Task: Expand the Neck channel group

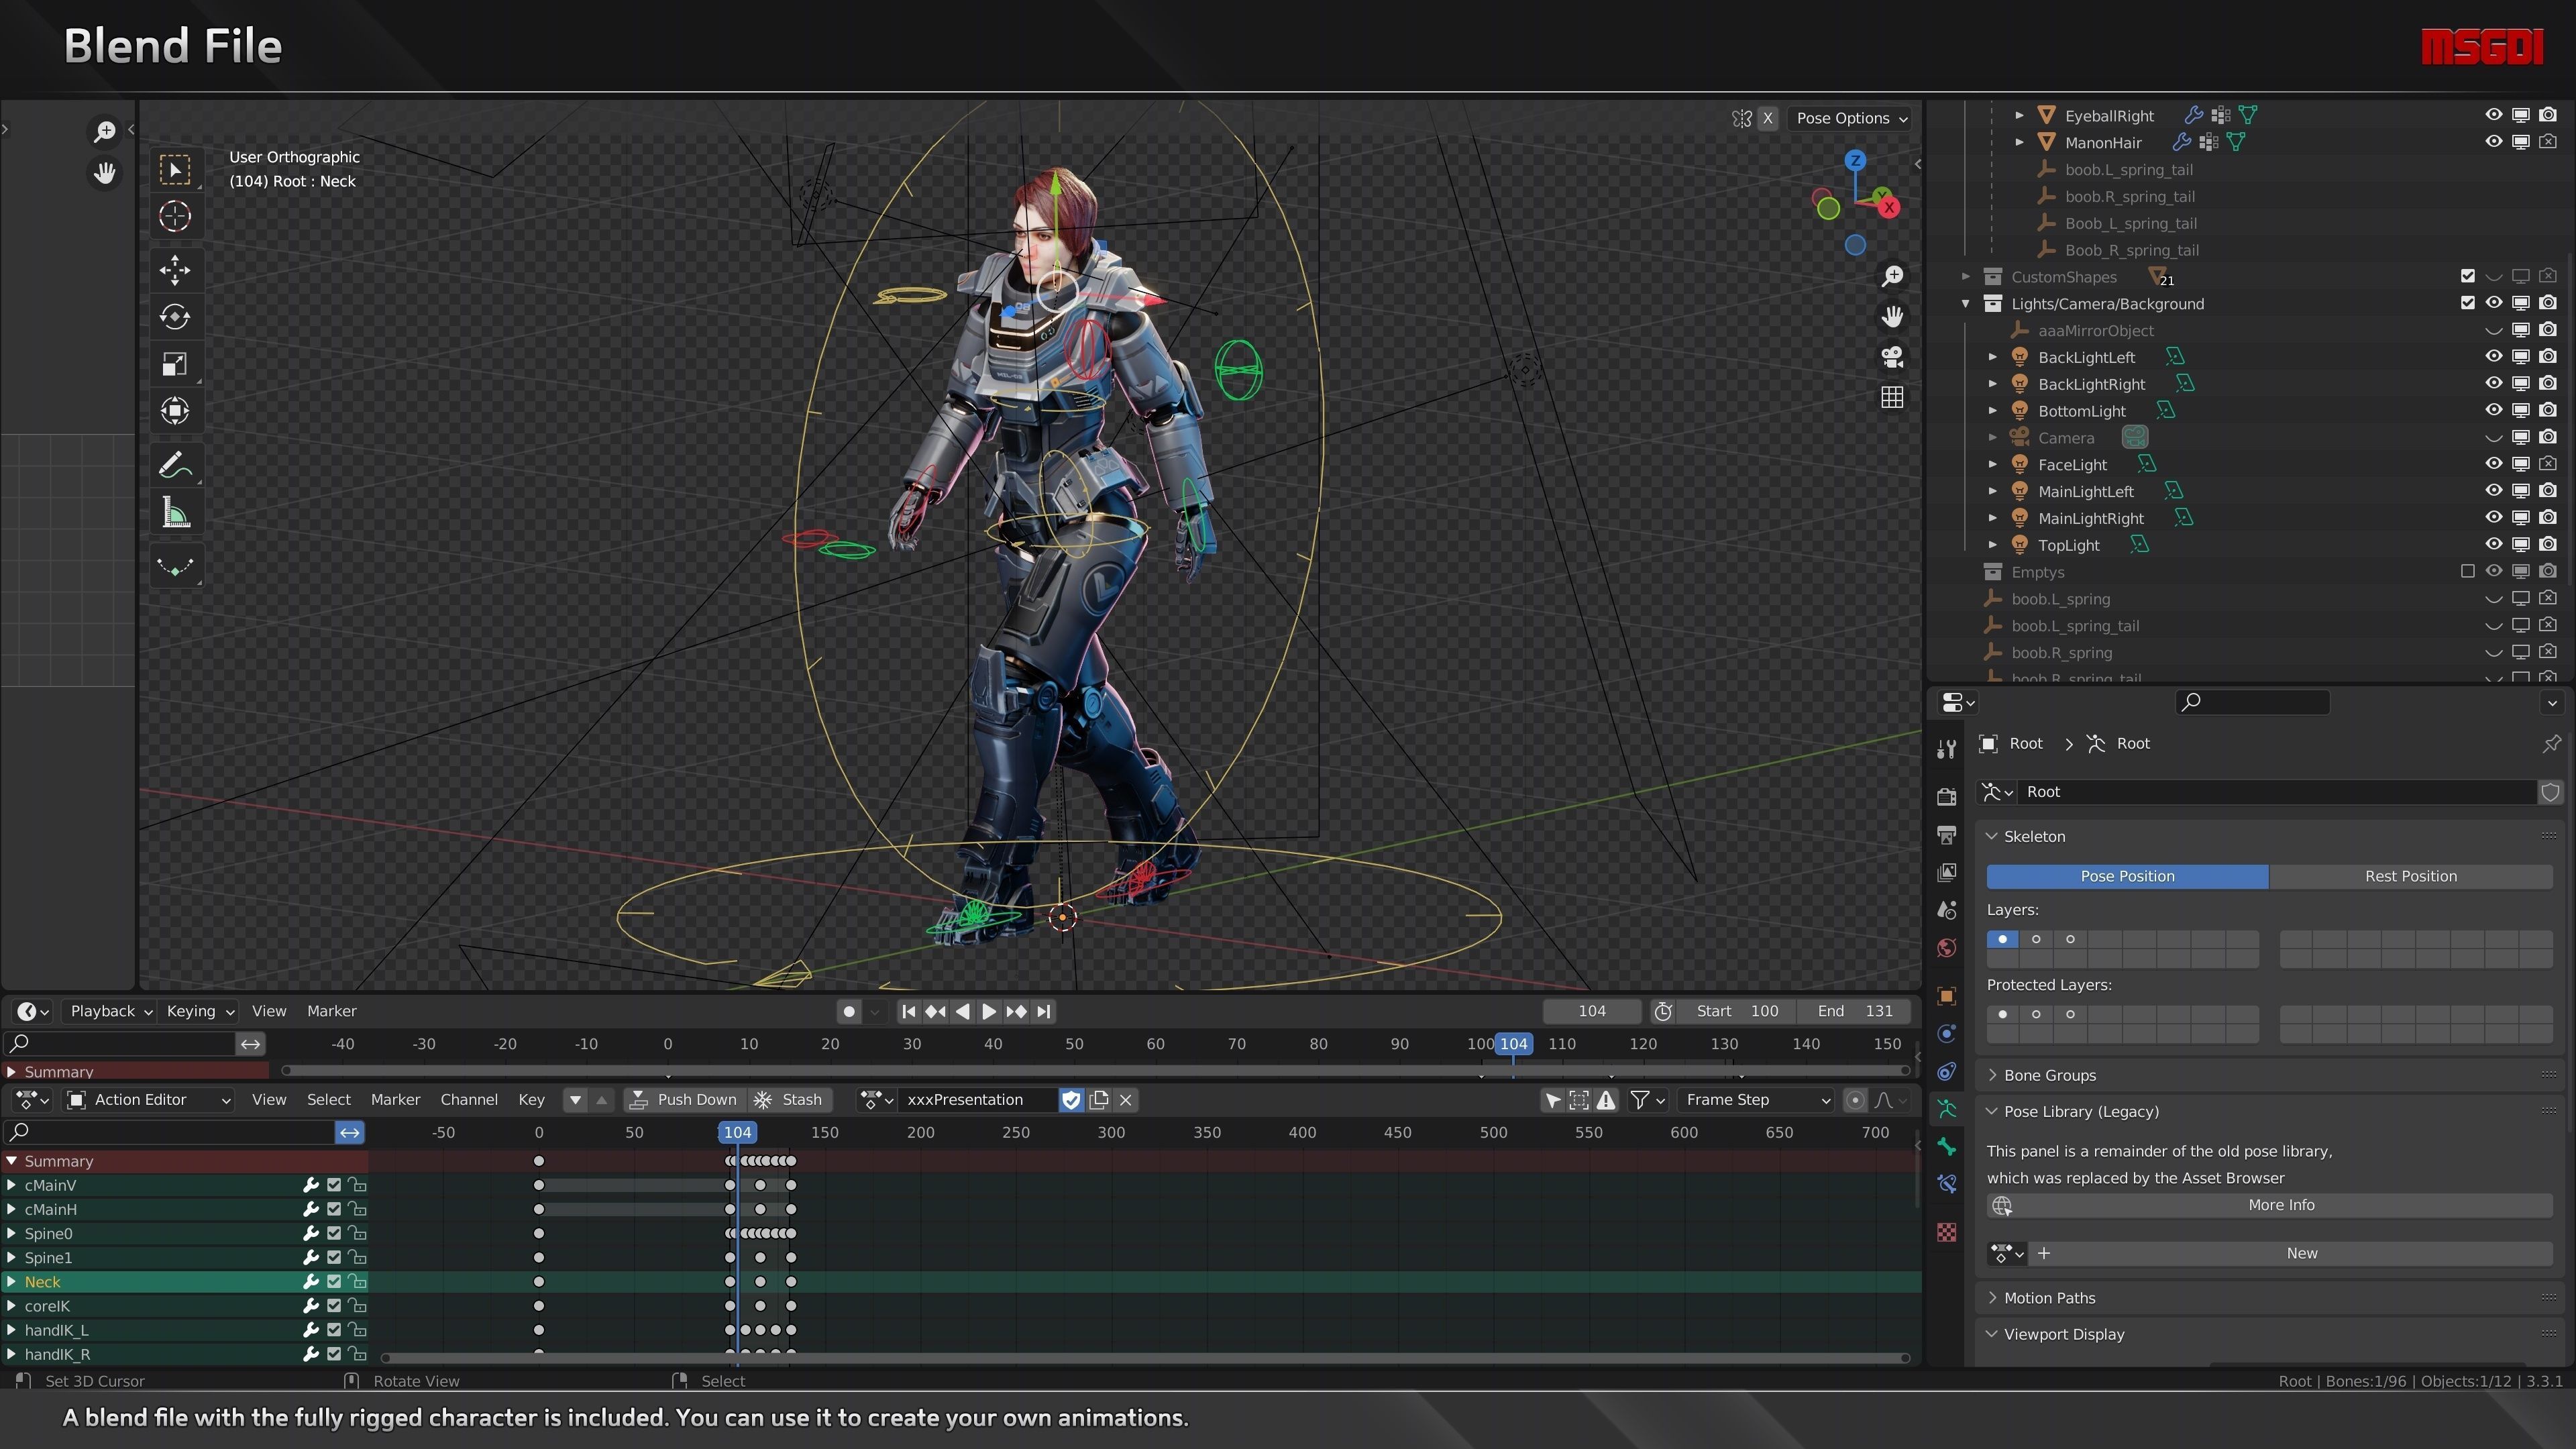Action: [12, 1282]
